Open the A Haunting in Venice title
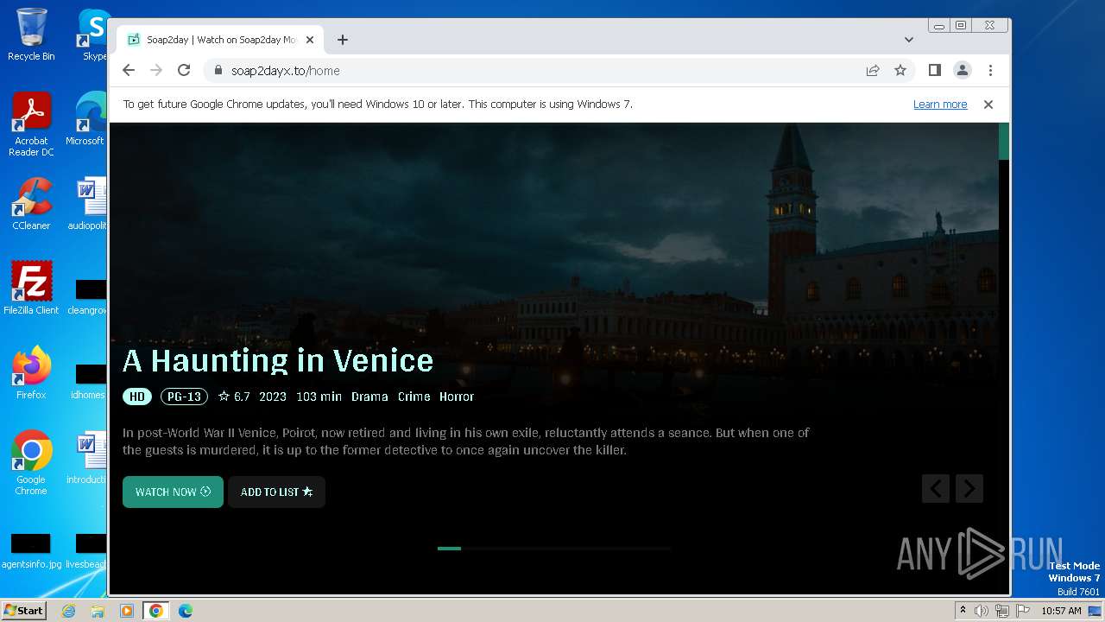The image size is (1105, 622). [278, 360]
